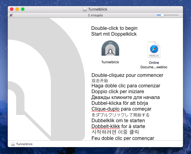The width and height of the screenshot is (191, 154).
Task: Select the Tunnelblick VPN app icon
Action: pyautogui.click(x=110, y=48)
